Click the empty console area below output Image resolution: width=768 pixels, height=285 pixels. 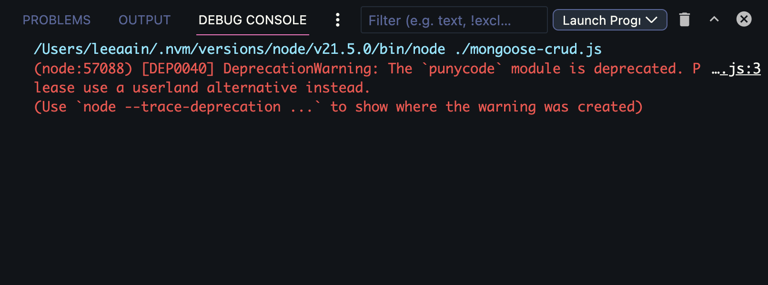click(x=384, y=200)
